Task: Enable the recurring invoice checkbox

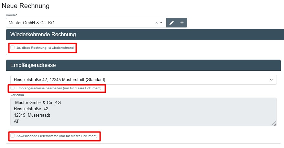Action: (x=13, y=48)
